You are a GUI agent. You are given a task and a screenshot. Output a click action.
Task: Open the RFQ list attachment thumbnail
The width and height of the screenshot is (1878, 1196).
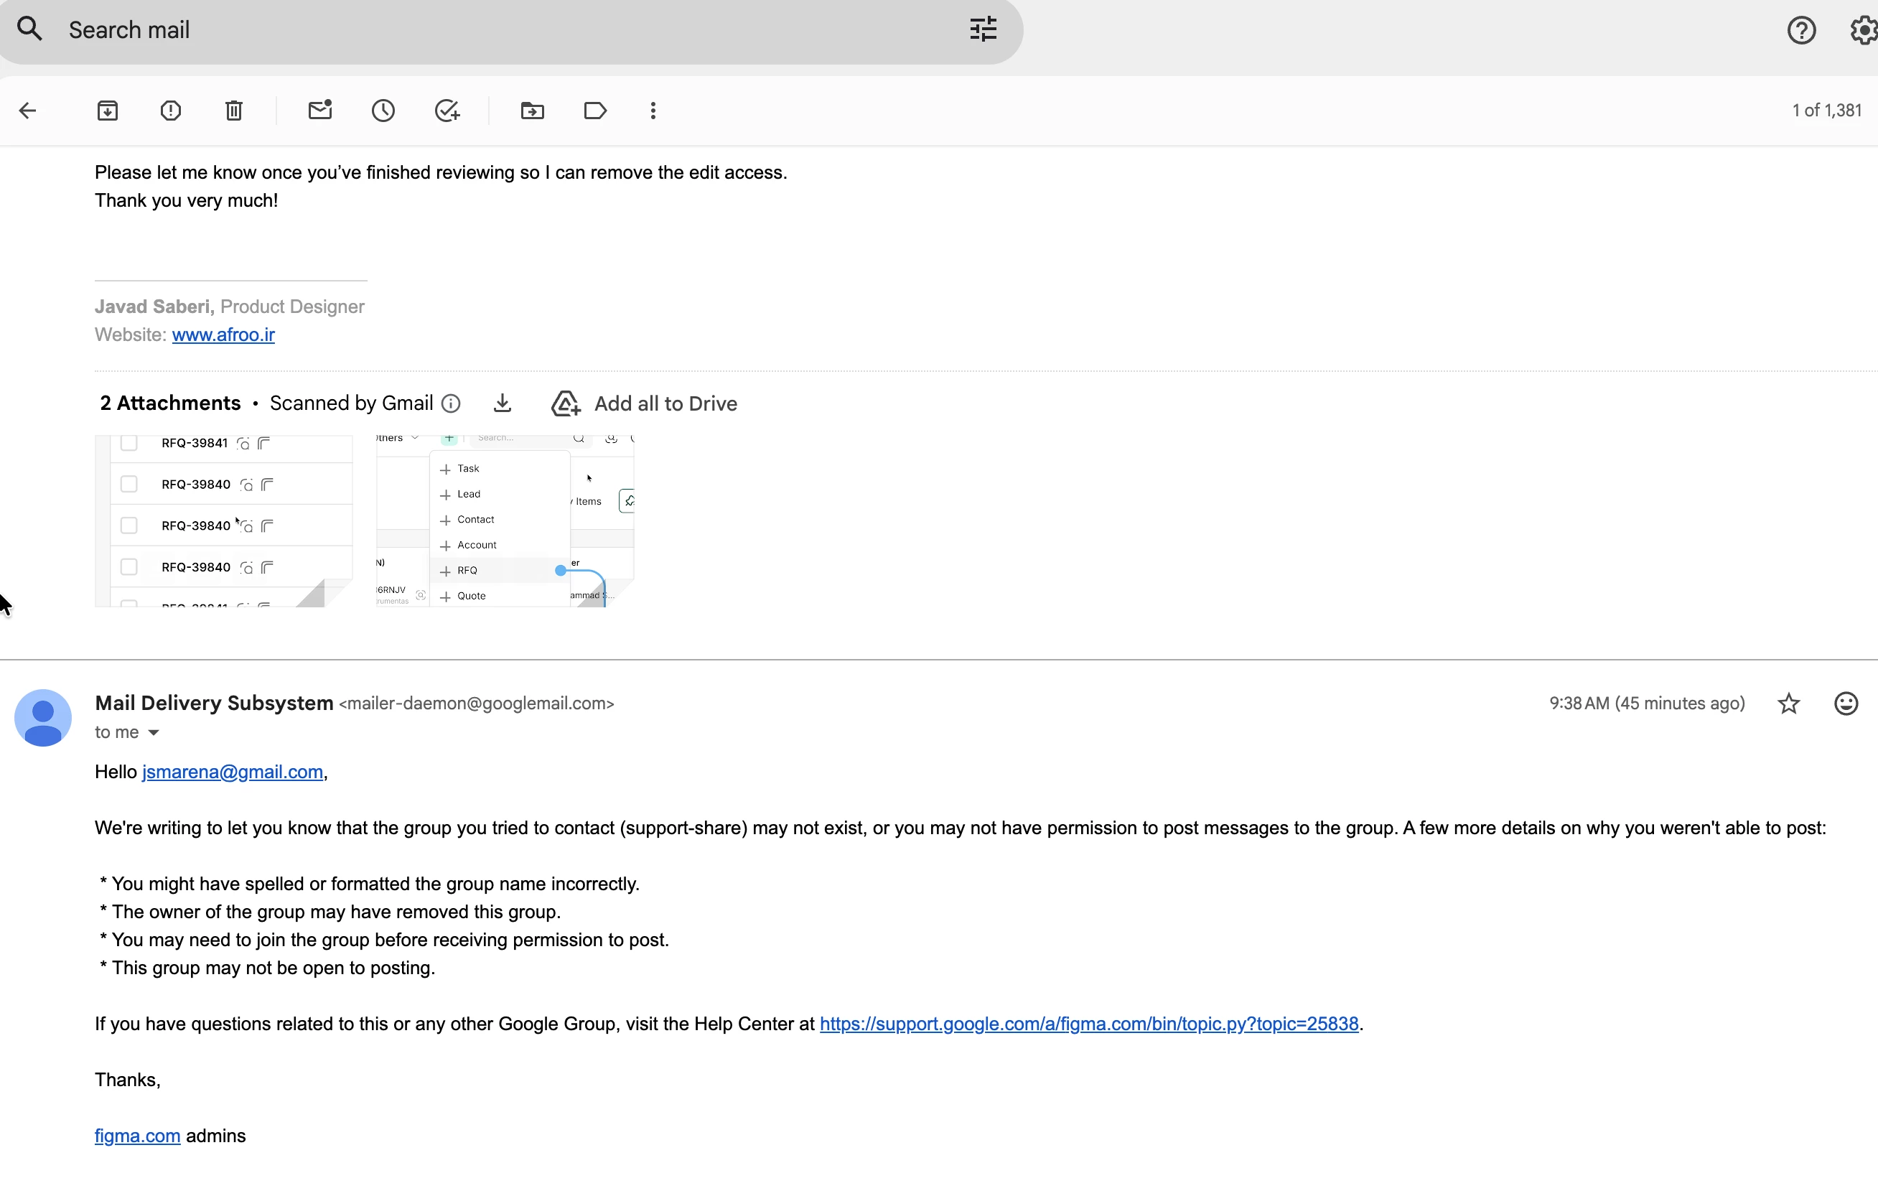point(224,520)
